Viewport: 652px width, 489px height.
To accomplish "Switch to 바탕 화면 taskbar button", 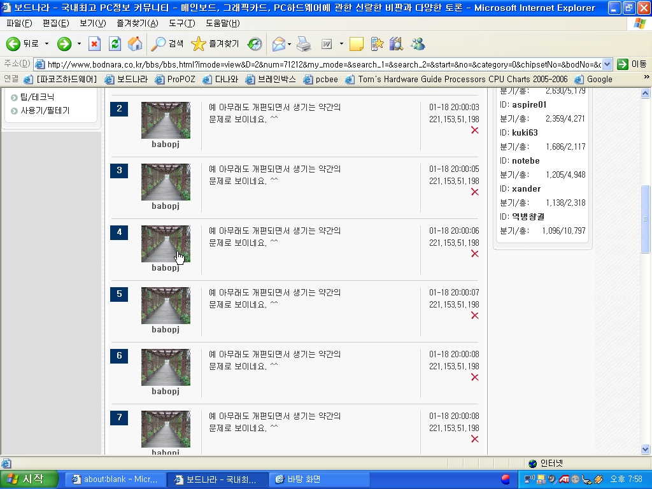I will pyautogui.click(x=320, y=479).
